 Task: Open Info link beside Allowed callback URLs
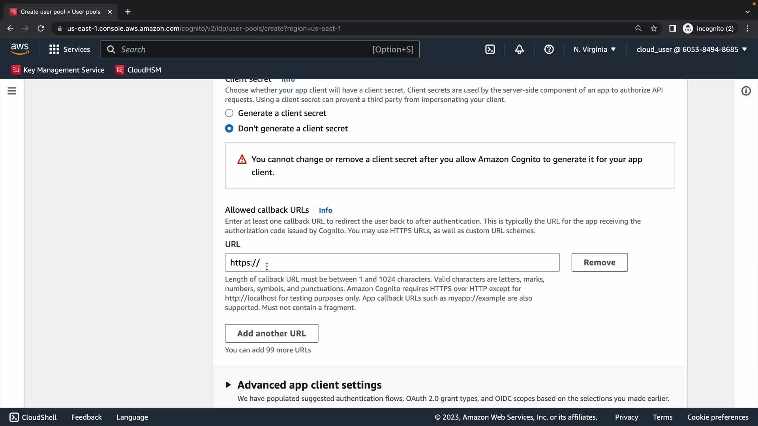tap(325, 210)
